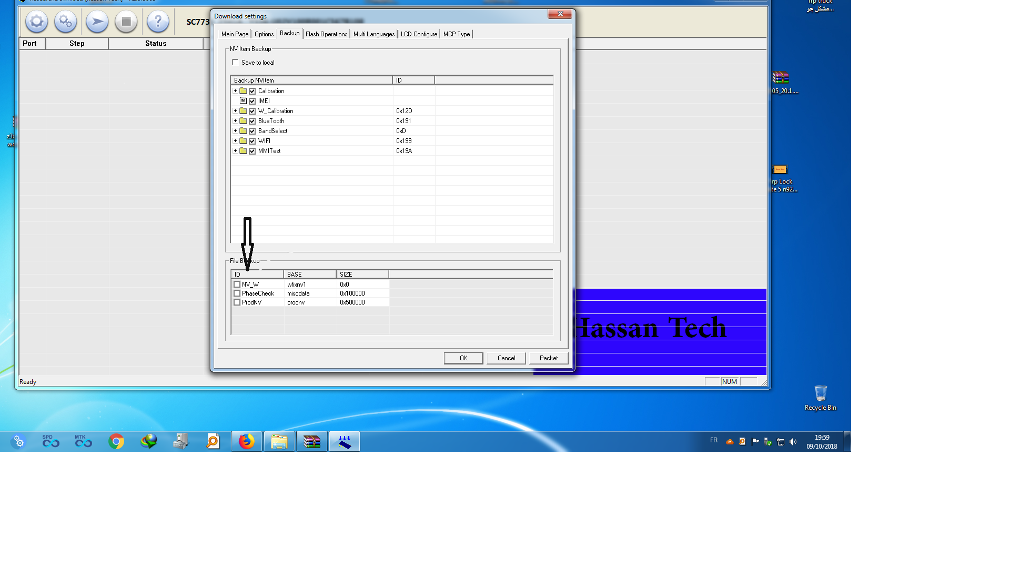Screen dimensions: 1010x568
Task: Close the Download settings dialog
Action: [560, 14]
